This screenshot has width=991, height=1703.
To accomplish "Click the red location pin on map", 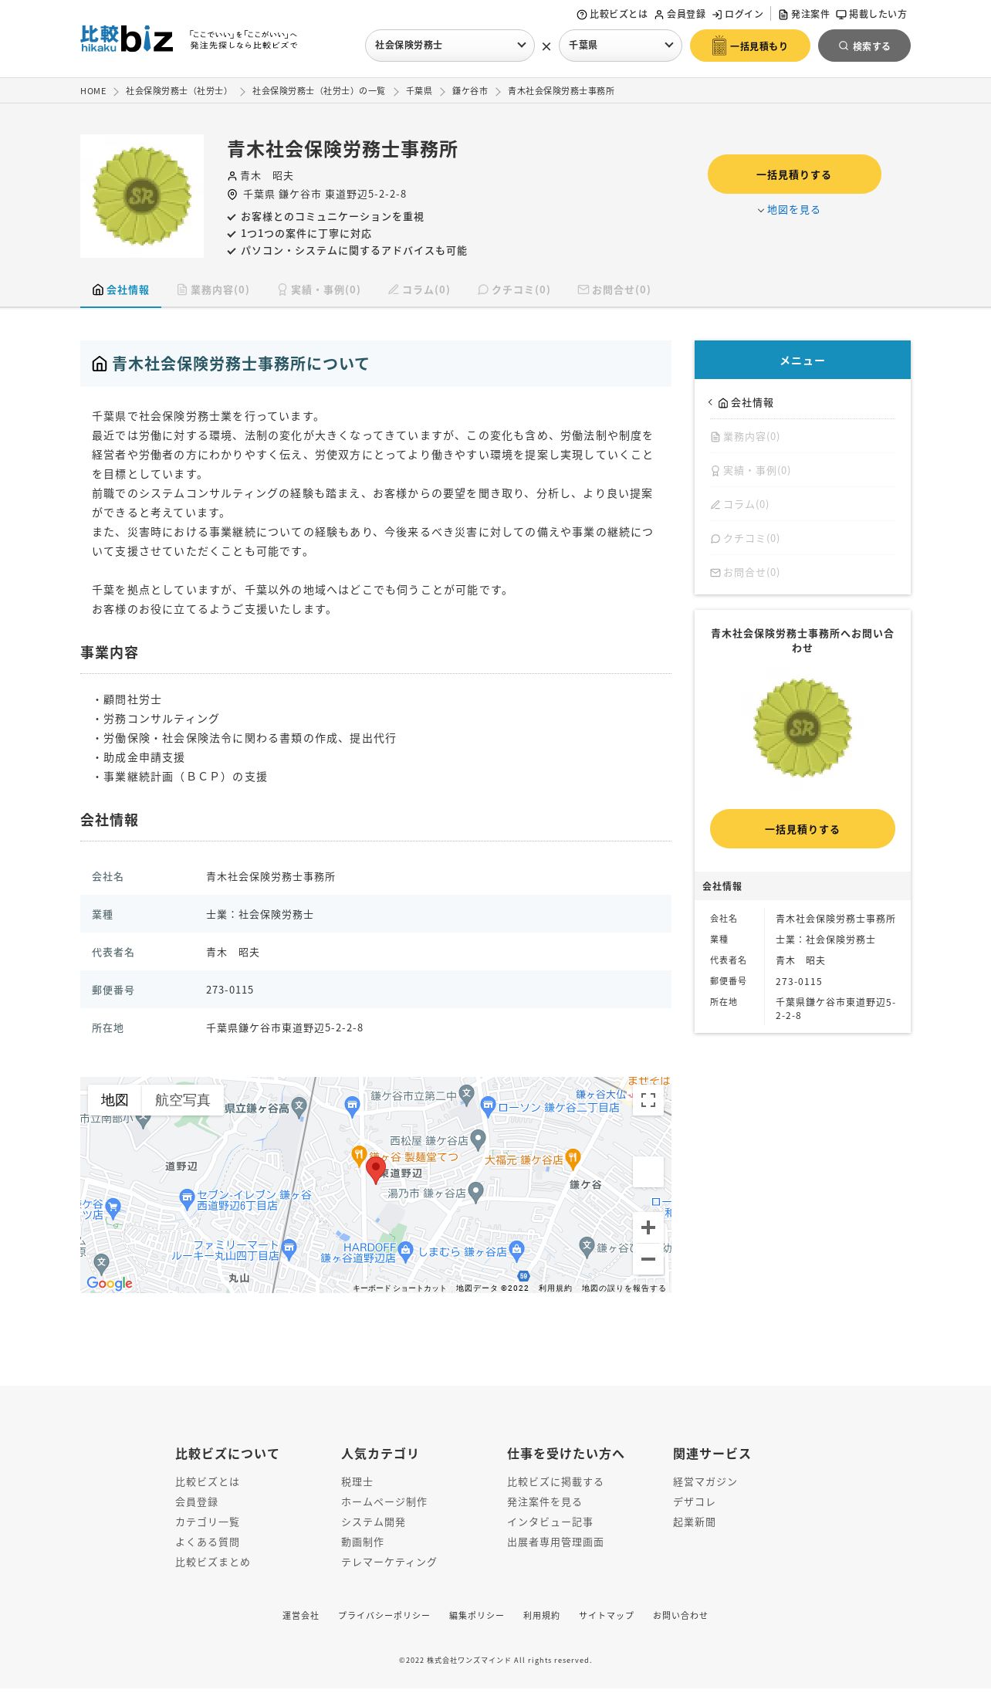I will pos(376,1170).
